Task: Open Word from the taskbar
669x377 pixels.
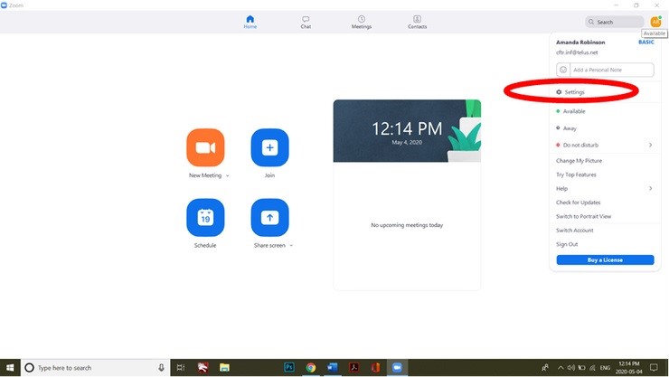Action: coord(332,368)
